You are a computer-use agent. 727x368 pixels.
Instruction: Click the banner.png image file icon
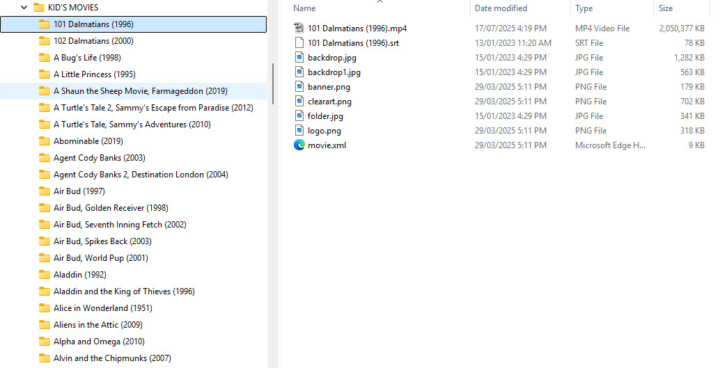299,86
